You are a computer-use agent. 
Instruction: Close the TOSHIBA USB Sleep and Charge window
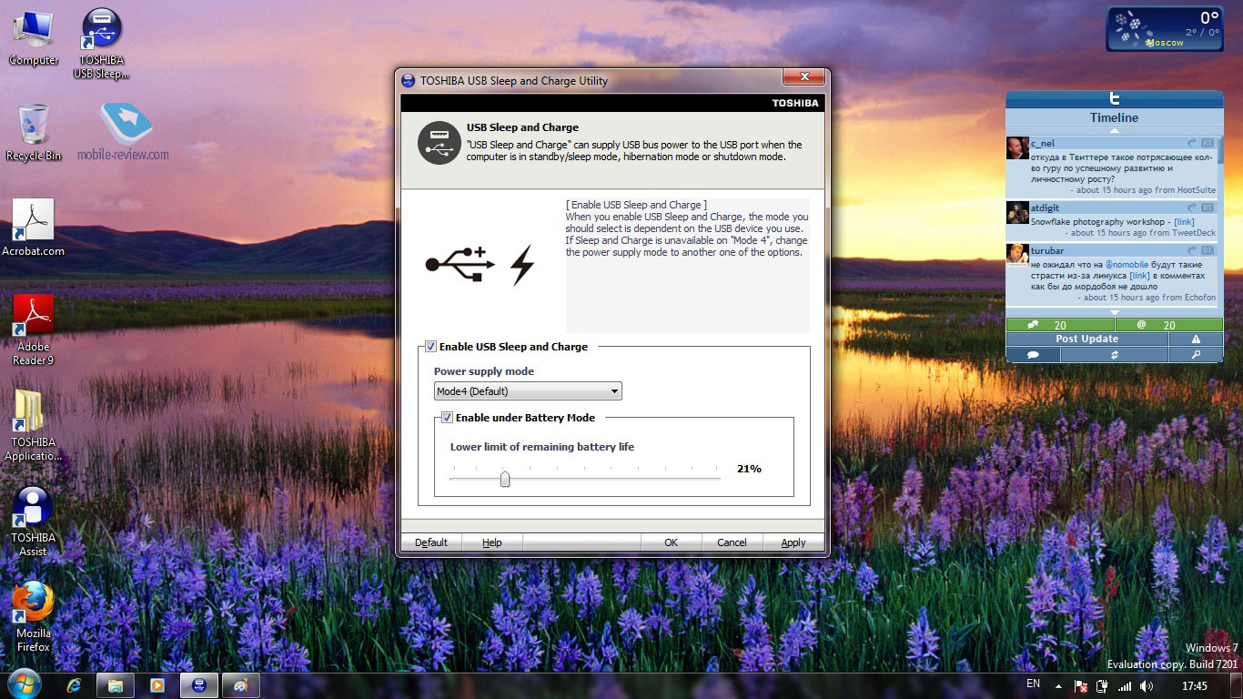804,77
